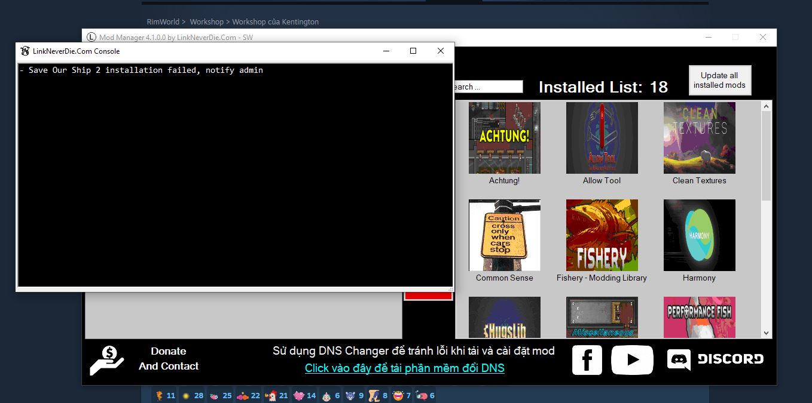Open the Workshop breadcrumb link
812x403 pixels.
pyautogui.click(x=206, y=22)
